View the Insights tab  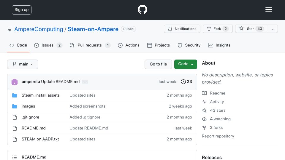click(219, 45)
